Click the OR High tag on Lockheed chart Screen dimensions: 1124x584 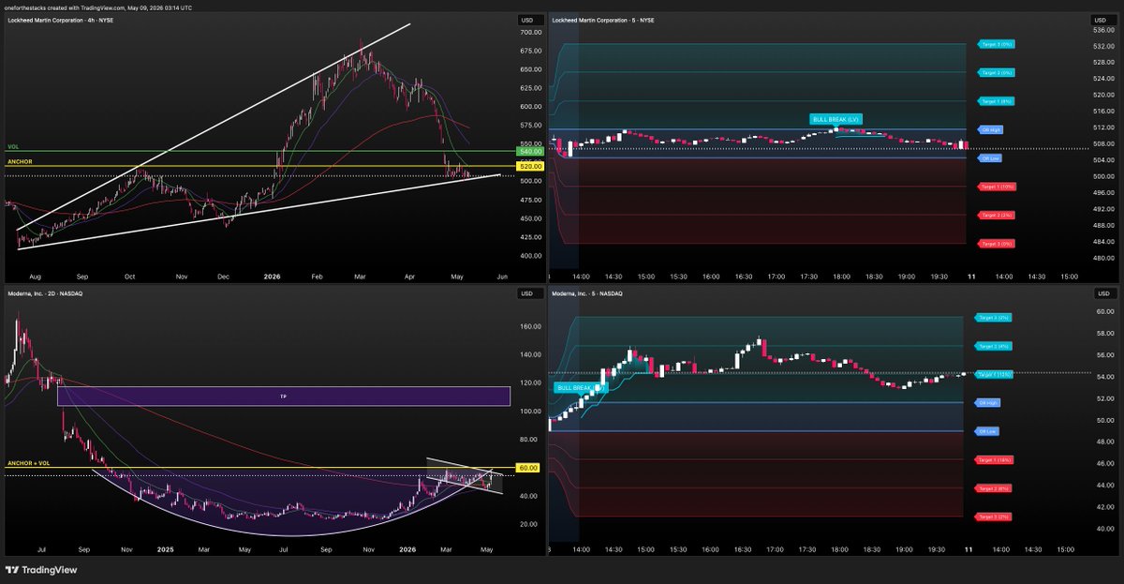pyautogui.click(x=990, y=129)
